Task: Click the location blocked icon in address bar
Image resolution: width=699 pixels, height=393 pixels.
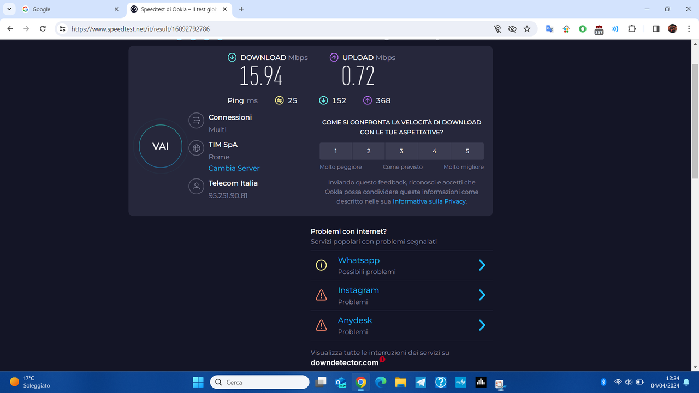Action: click(497, 29)
